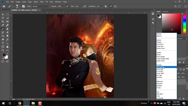This screenshot has width=188, height=106.
Task: Select the Hand tool
Action: [7, 47]
